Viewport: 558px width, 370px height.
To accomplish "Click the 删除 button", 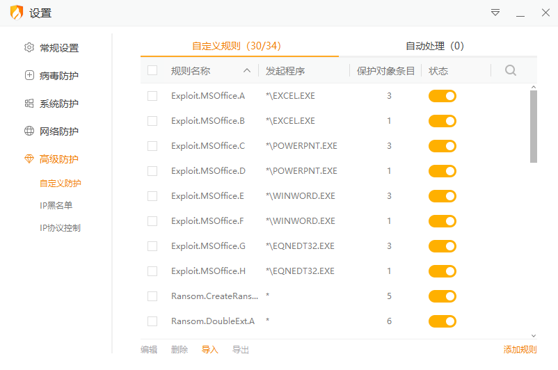I will (180, 350).
